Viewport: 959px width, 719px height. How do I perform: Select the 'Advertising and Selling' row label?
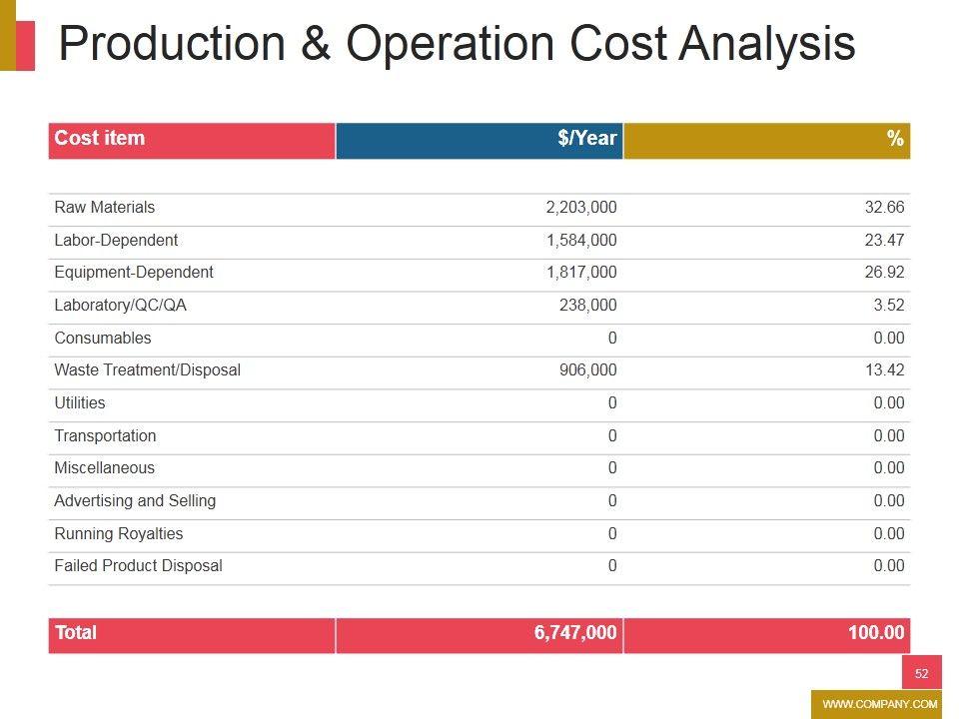tap(135, 501)
